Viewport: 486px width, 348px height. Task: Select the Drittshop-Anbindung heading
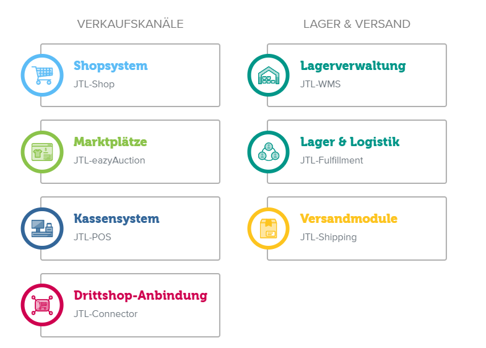click(x=141, y=295)
